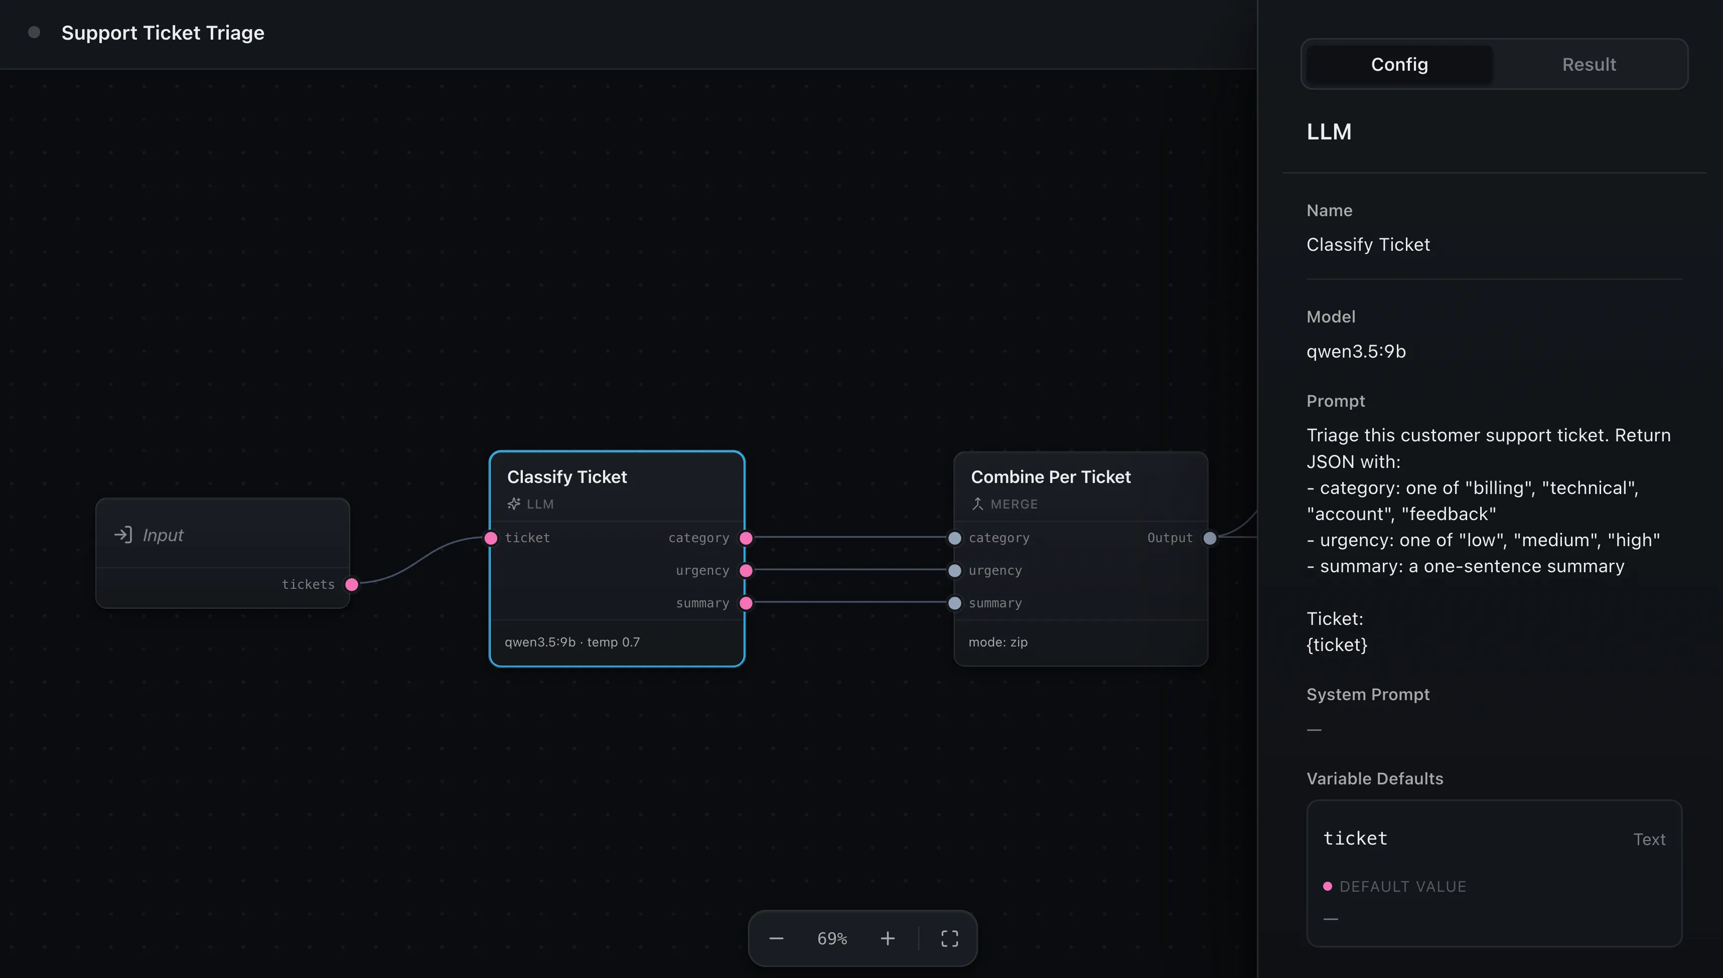Click the System Prompt section label

[1368, 695]
